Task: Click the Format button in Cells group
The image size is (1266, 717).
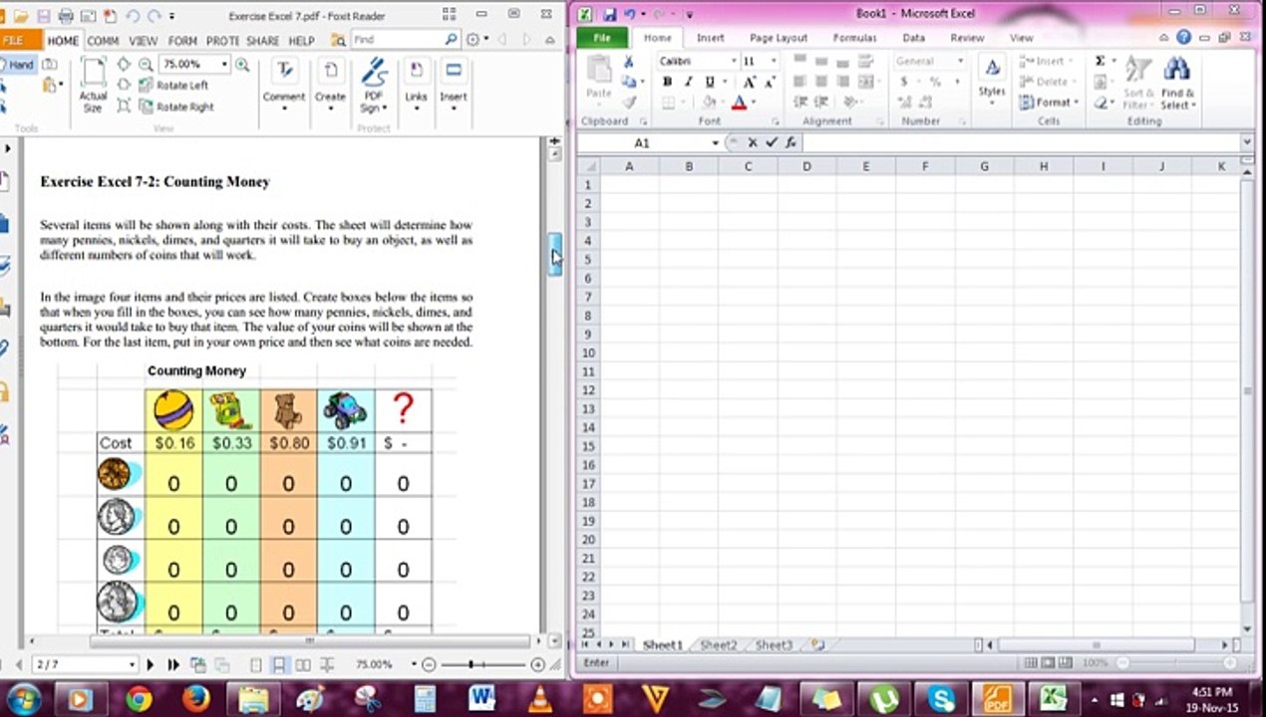Action: coord(1050,102)
